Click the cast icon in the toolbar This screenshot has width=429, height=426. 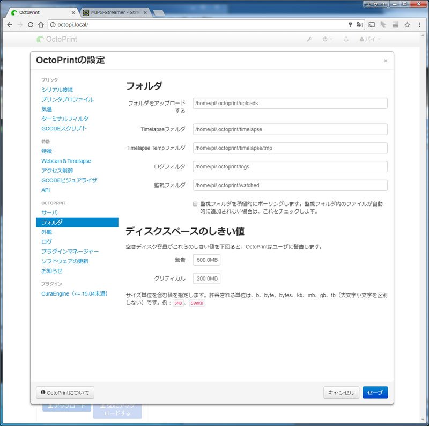point(371,25)
